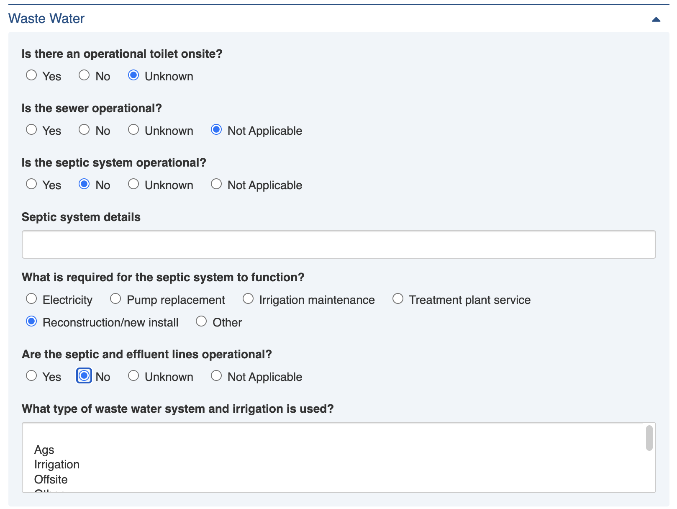The height and width of the screenshot is (509, 677).
Task: Click the Septic system details text field
Action: (338, 244)
